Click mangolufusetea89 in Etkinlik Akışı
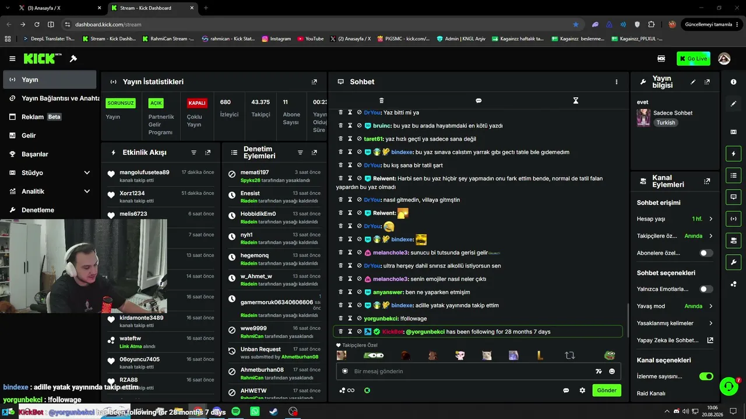The width and height of the screenshot is (746, 419). click(145, 173)
